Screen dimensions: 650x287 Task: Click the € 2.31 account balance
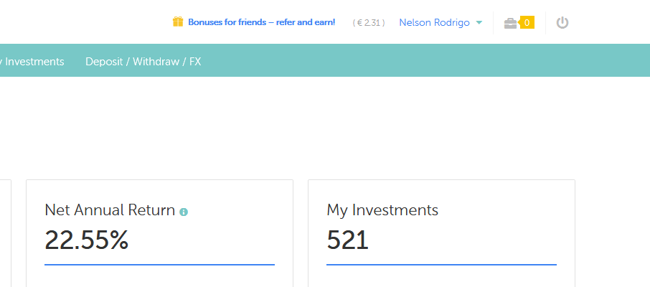[369, 23]
